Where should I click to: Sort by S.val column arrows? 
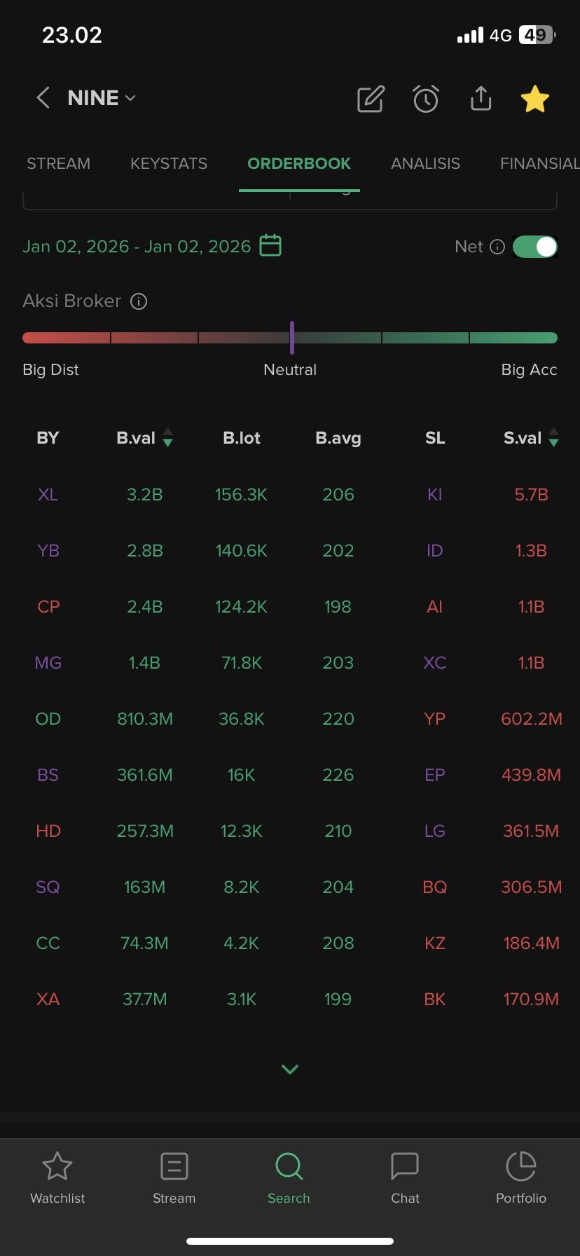pyautogui.click(x=554, y=438)
